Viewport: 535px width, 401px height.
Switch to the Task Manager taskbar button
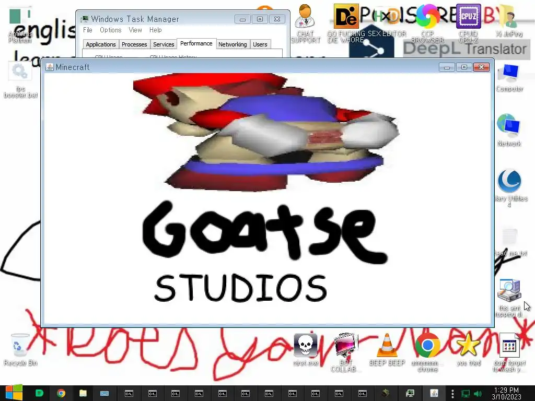pos(410,393)
